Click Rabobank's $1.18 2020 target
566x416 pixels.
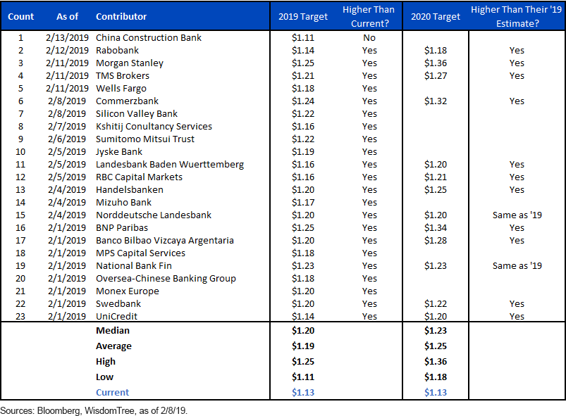(x=436, y=51)
